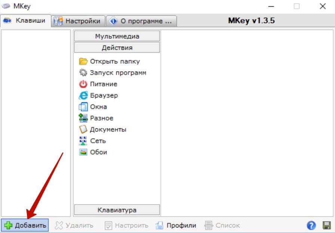Open the Браузер action icon
The image size is (335, 233).
coord(105,95)
